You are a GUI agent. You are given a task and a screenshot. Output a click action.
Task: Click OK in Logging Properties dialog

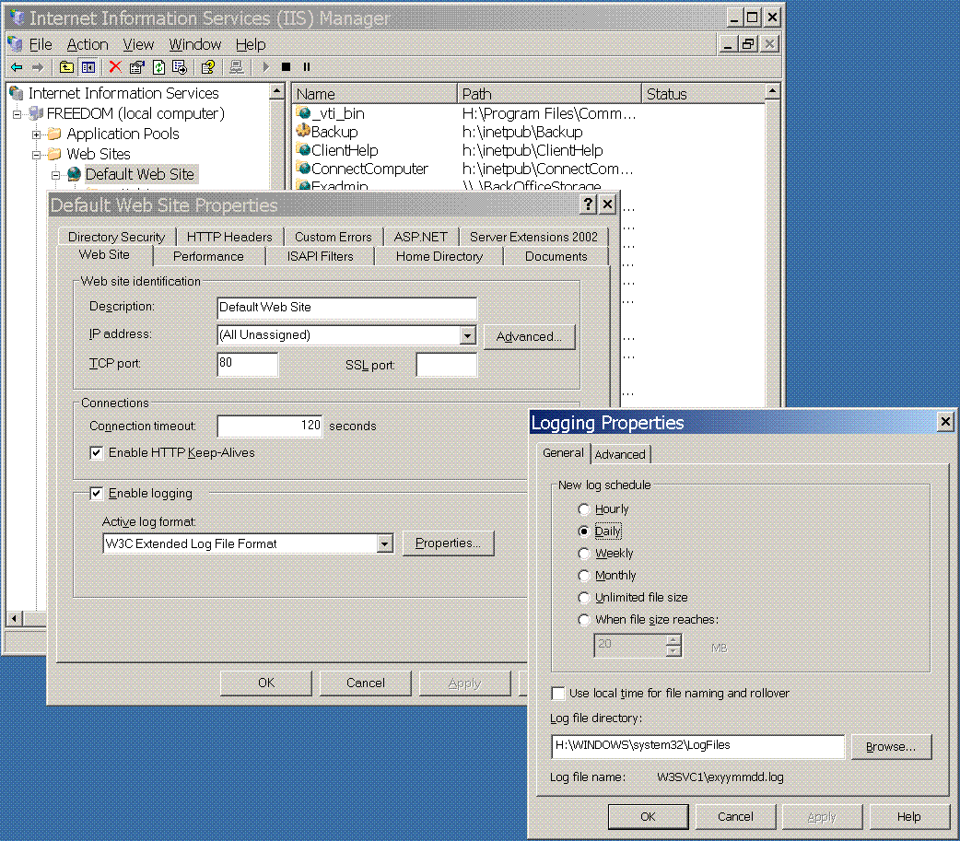(648, 816)
